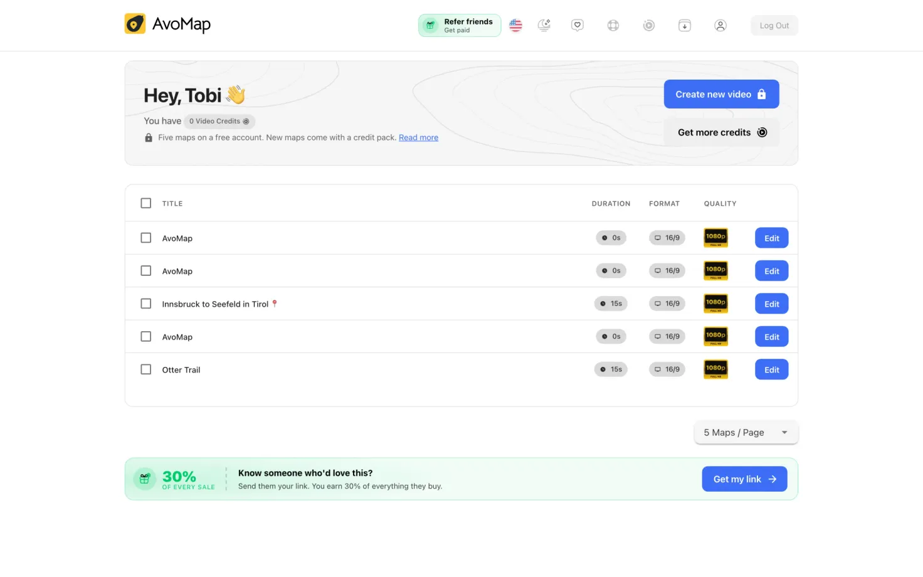Open the heart feedback bubble icon
The height and width of the screenshot is (577, 923).
578,26
